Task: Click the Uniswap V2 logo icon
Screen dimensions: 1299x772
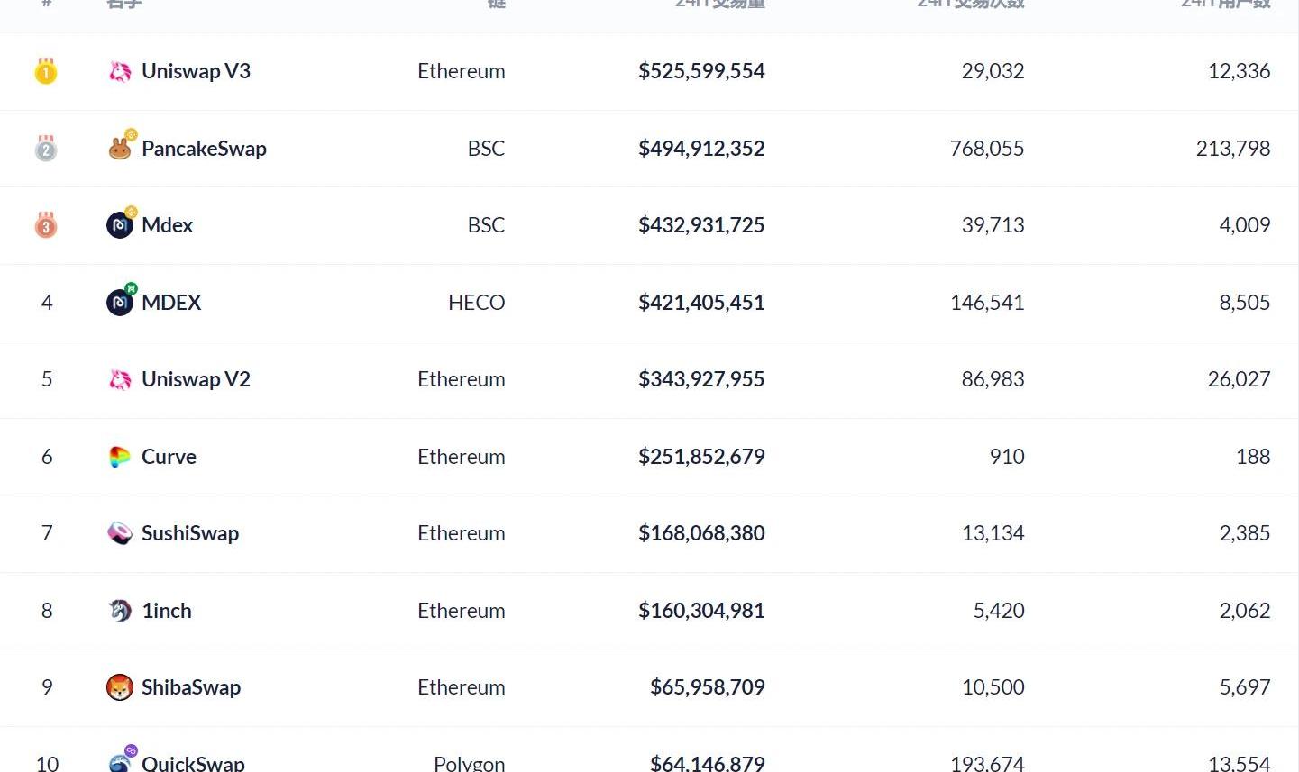Action: click(x=120, y=379)
